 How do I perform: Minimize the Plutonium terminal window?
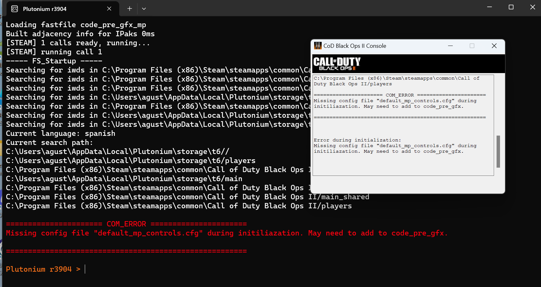[489, 7]
